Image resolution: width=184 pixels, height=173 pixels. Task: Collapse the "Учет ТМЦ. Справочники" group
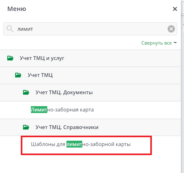click(x=90, y=127)
